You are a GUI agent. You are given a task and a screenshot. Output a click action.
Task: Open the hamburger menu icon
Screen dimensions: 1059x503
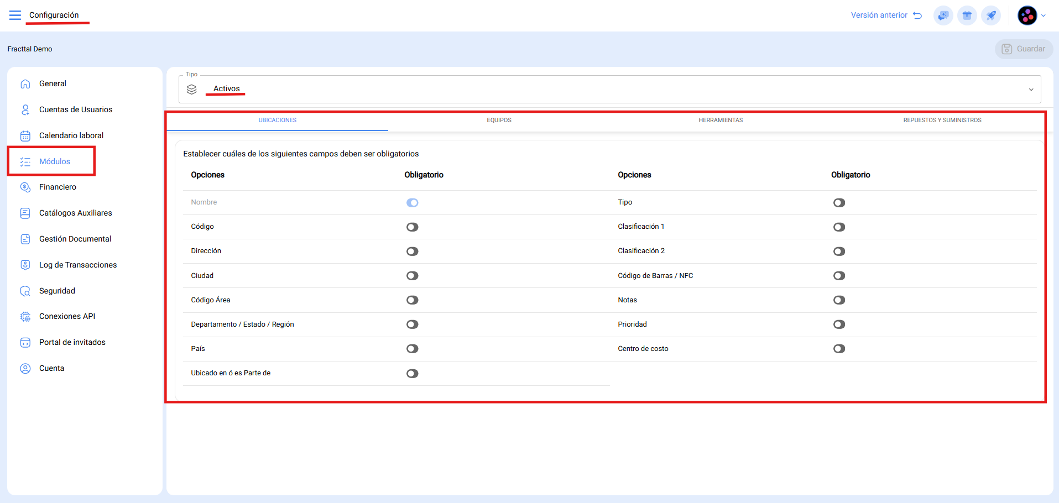(x=15, y=15)
